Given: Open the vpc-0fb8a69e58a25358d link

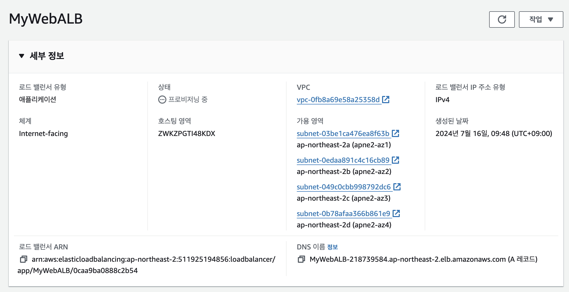Looking at the screenshot, I should click(338, 100).
